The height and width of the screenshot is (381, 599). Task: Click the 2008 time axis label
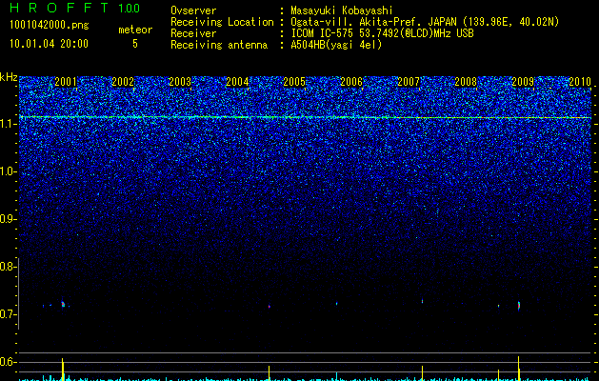pyautogui.click(x=466, y=82)
